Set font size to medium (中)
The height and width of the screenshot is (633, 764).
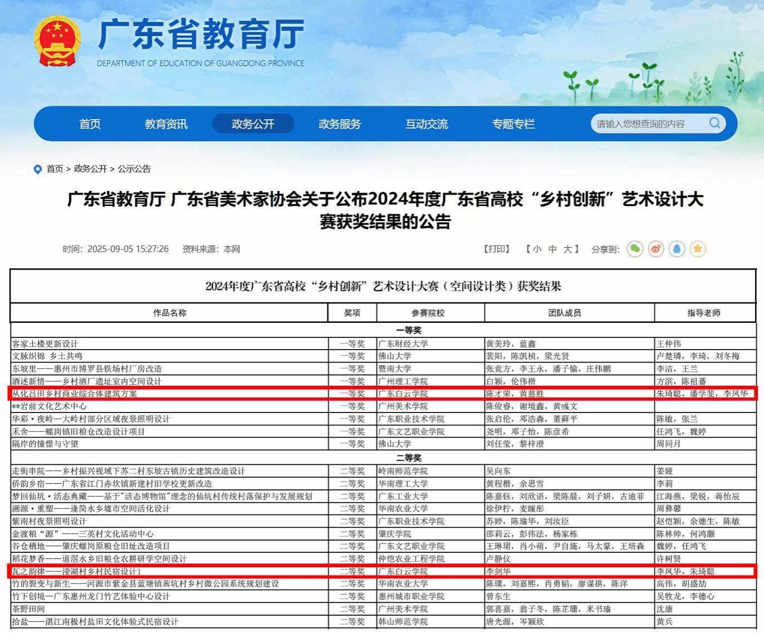pyautogui.click(x=552, y=249)
